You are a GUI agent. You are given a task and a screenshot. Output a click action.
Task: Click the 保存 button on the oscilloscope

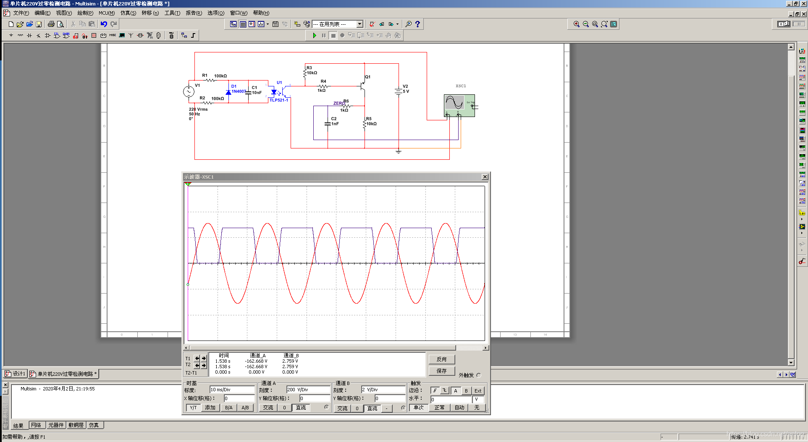coord(441,371)
